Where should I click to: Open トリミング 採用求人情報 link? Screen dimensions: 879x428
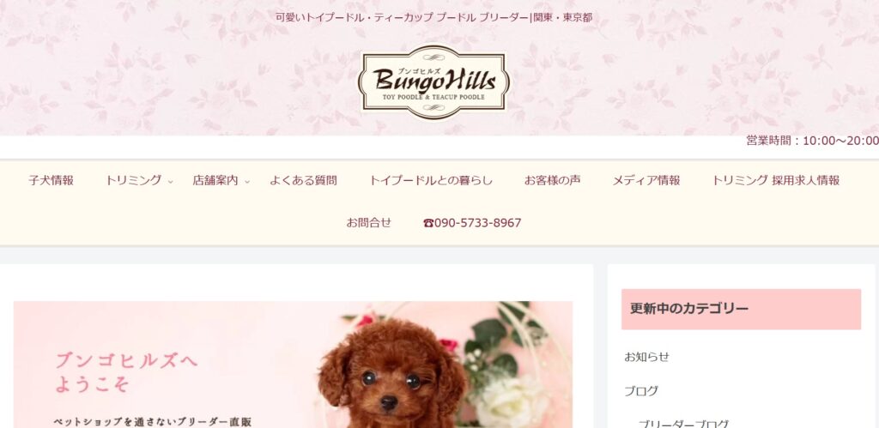[776, 180]
